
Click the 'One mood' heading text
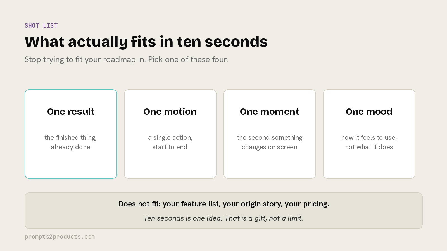pos(369,112)
